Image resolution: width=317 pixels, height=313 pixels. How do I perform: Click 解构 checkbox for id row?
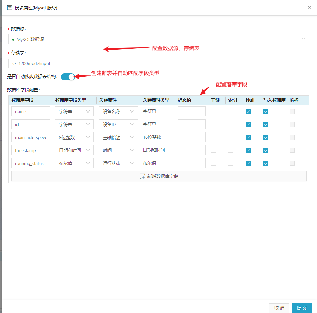click(x=292, y=124)
